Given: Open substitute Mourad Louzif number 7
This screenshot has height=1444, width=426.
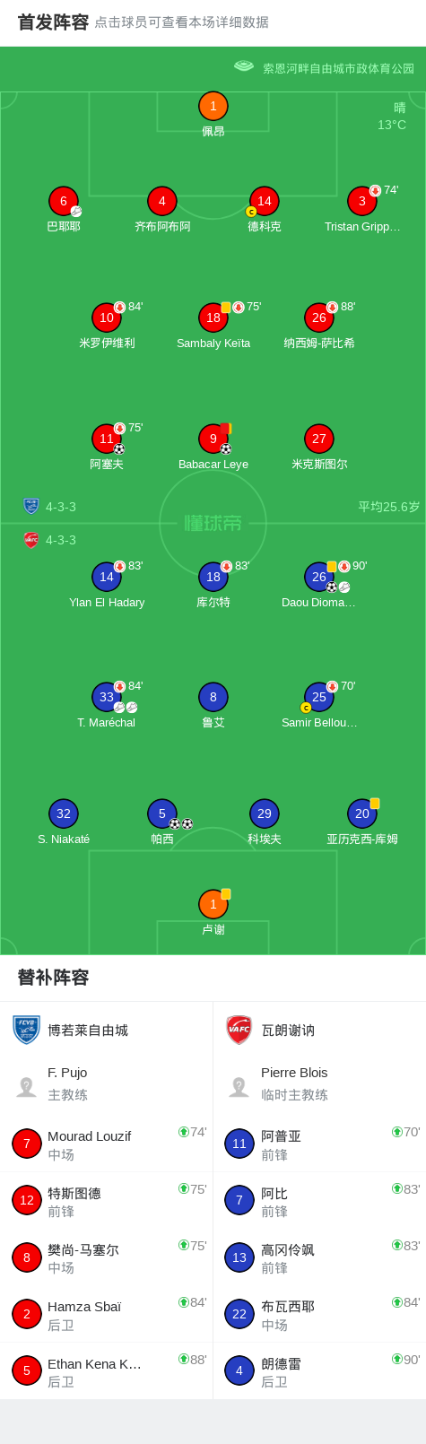Looking at the screenshot, I should 107,1144.
